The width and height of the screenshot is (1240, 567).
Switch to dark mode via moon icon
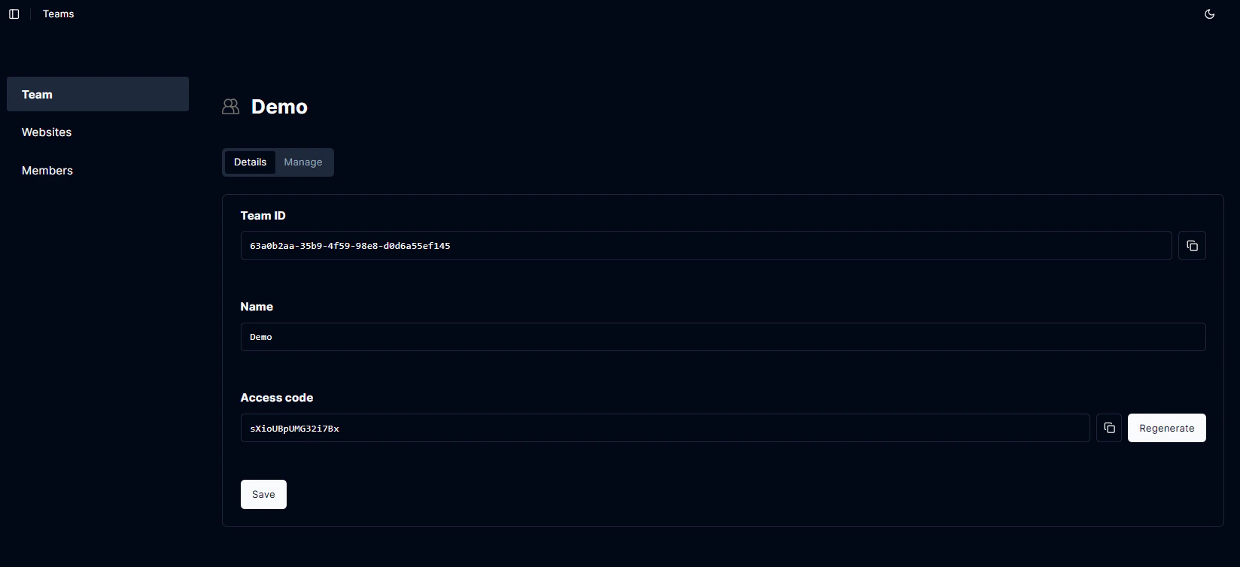pyautogui.click(x=1209, y=14)
